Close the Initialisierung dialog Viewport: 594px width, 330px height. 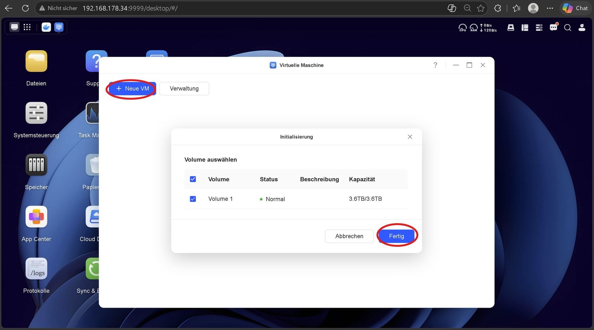click(x=410, y=137)
